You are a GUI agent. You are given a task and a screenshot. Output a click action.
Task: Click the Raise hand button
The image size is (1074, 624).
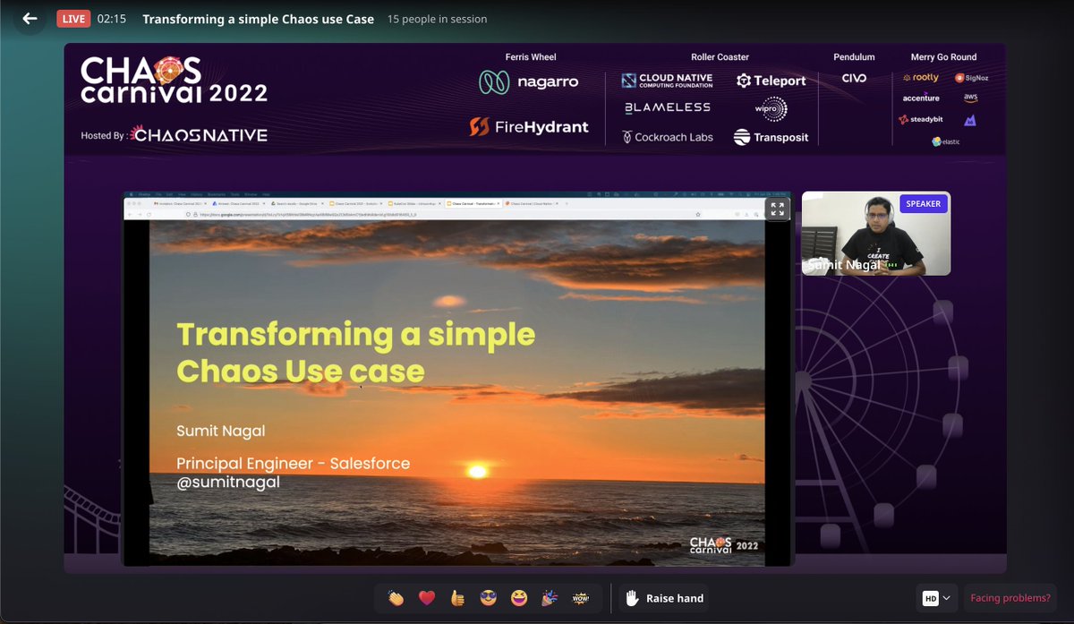click(664, 598)
